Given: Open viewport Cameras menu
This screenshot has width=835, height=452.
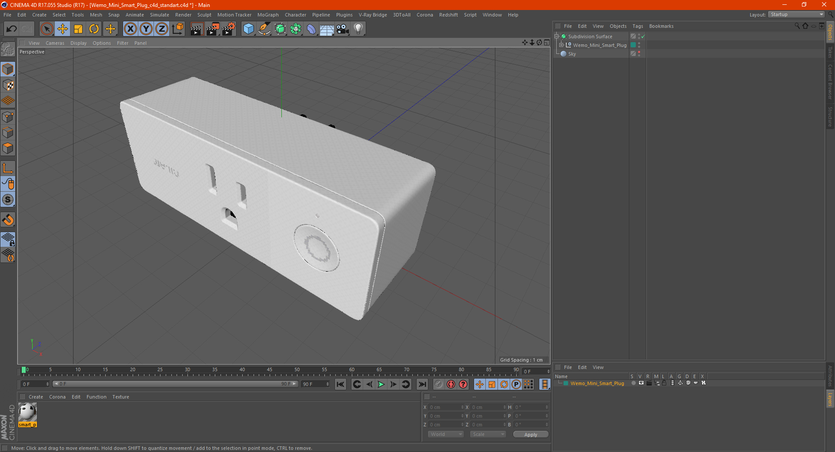Looking at the screenshot, I should (55, 43).
